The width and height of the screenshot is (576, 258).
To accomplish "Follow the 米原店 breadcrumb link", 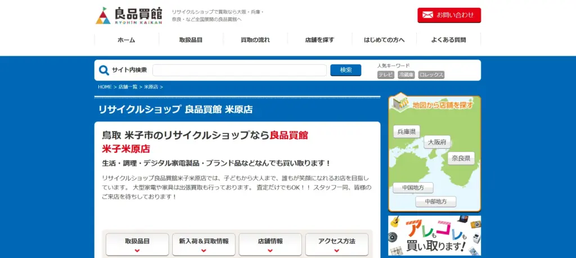I will coord(151,87).
